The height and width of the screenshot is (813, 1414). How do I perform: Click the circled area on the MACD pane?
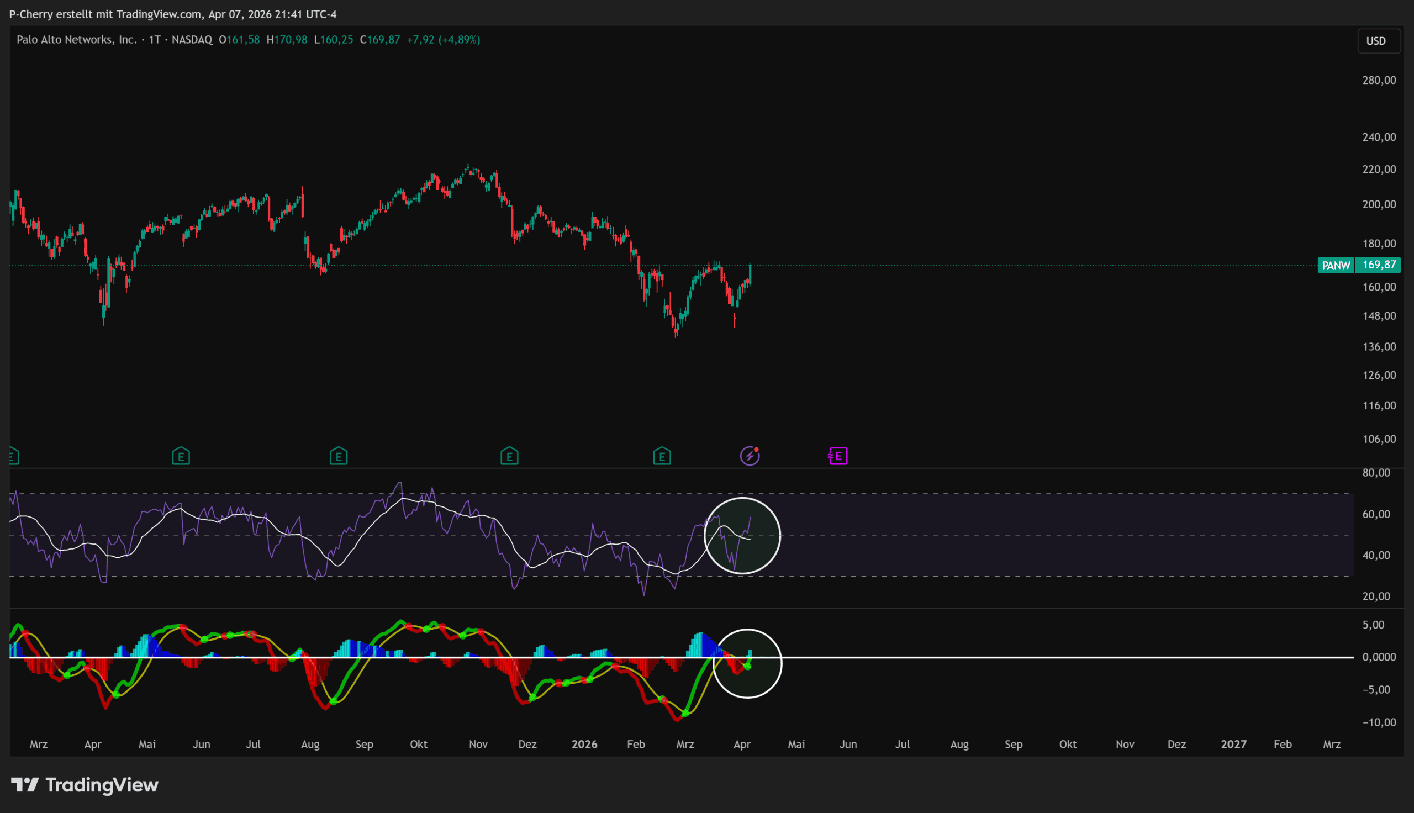coord(747,663)
